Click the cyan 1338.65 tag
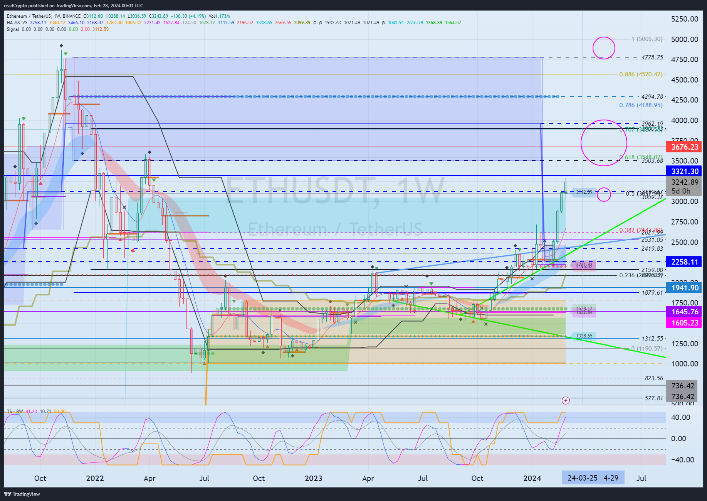 (584, 336)
